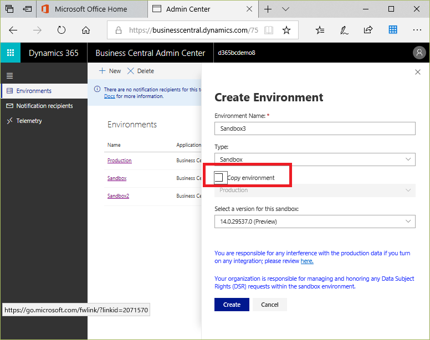This screenshot has height=340, width=430.
Task: Click the Create button
Action: tap(232, 305)
